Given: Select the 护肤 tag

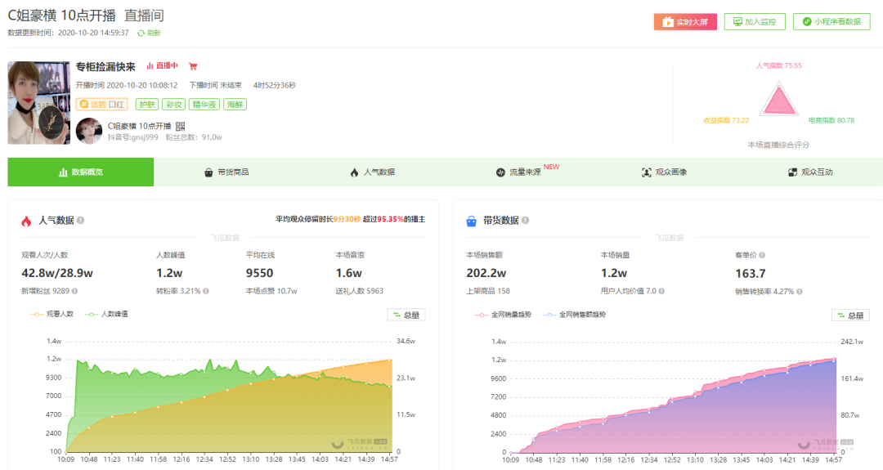Looking at the screenshot, I should click(147, 105).
